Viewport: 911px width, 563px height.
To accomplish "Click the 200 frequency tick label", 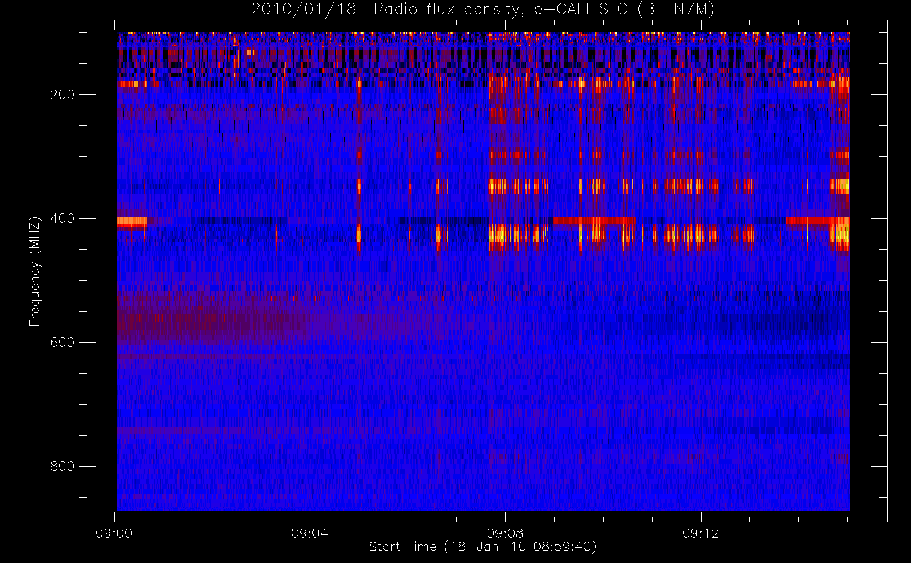I will pyautogui.click(x=62, y=95).
